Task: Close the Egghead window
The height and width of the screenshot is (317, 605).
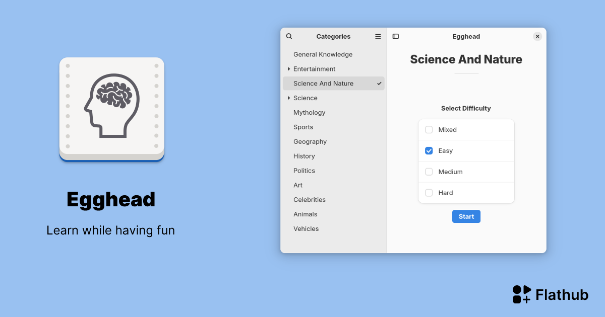Action: click(537, 36)
